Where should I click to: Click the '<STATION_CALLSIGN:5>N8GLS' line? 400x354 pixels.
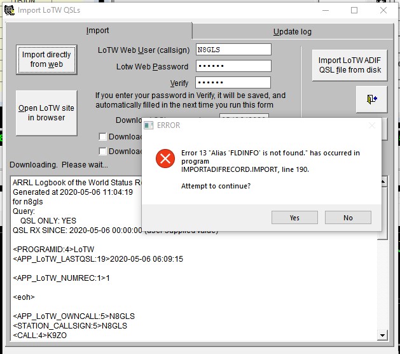click(70, 325)
